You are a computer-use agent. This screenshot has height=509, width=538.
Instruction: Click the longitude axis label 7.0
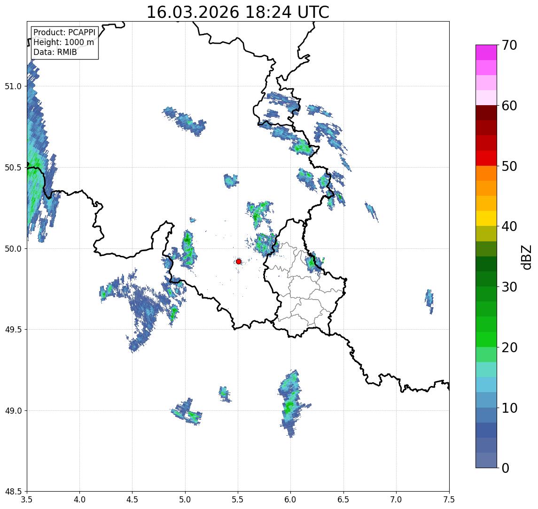coord(396,500)
